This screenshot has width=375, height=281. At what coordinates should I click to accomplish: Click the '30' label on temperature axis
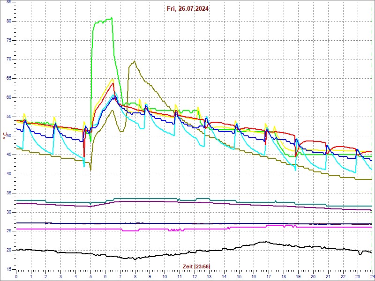(x=9, y=212)
